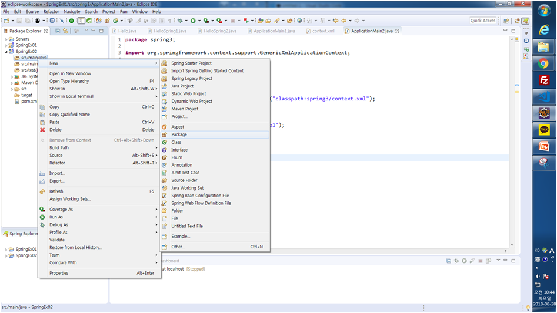557x313 pixels.
Task: Pick Enum in the New submenu
Action: [215, 157]
